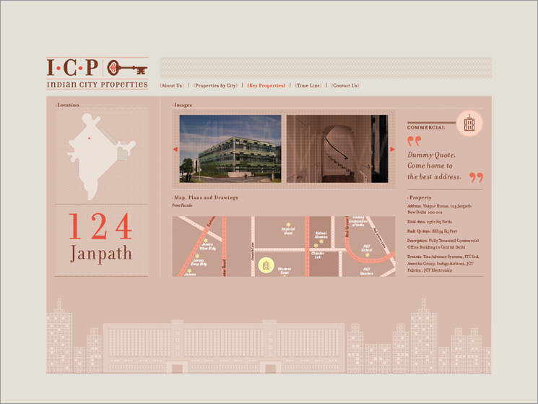
Task: Open the About Us menu item
Action: tap(172, 85)
